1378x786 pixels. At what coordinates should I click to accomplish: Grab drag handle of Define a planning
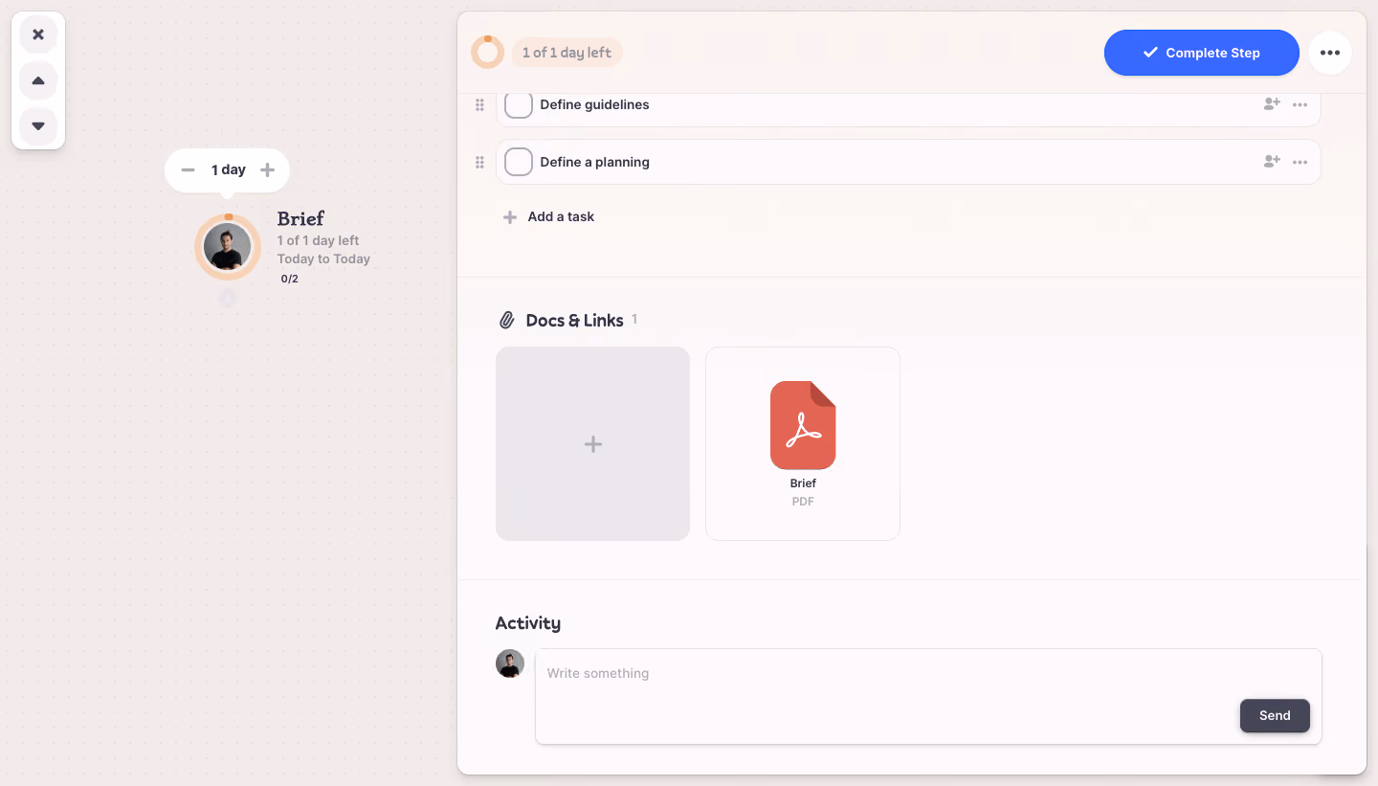(x=480, y=162)
